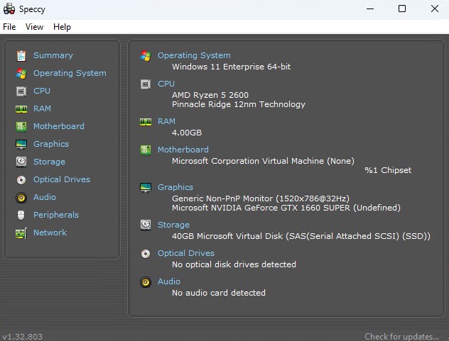Click the CPU heading link in summary
The width and height of the screenshot is (449, 341).
pyautogui.click(x=166, y=84)
